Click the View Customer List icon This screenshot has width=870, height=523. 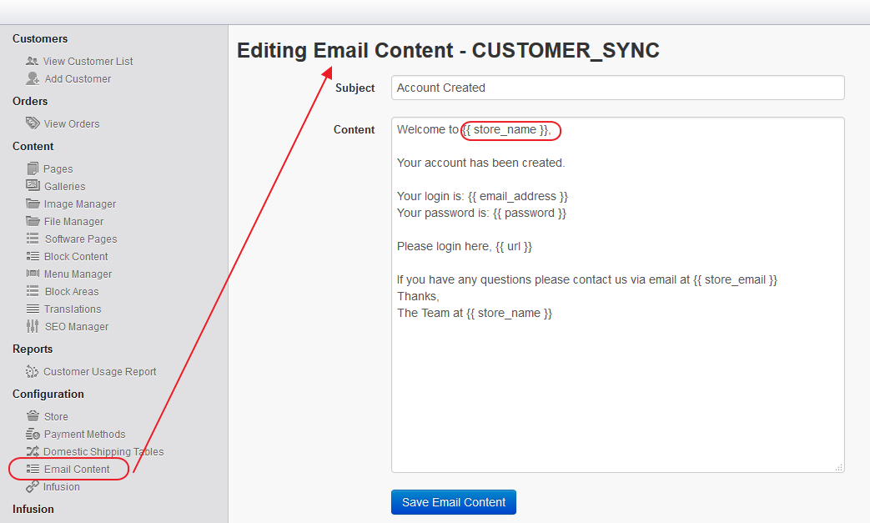coord(33,61)
